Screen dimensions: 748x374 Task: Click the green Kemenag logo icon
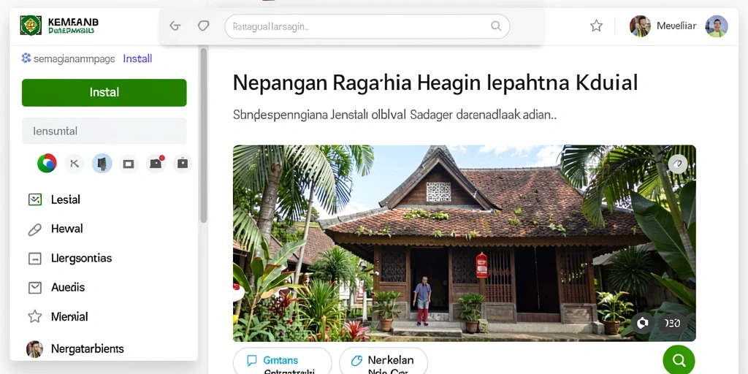(x=31, y=26)
